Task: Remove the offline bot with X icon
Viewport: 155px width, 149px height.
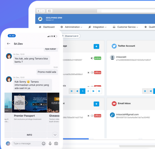Action: 88,116
